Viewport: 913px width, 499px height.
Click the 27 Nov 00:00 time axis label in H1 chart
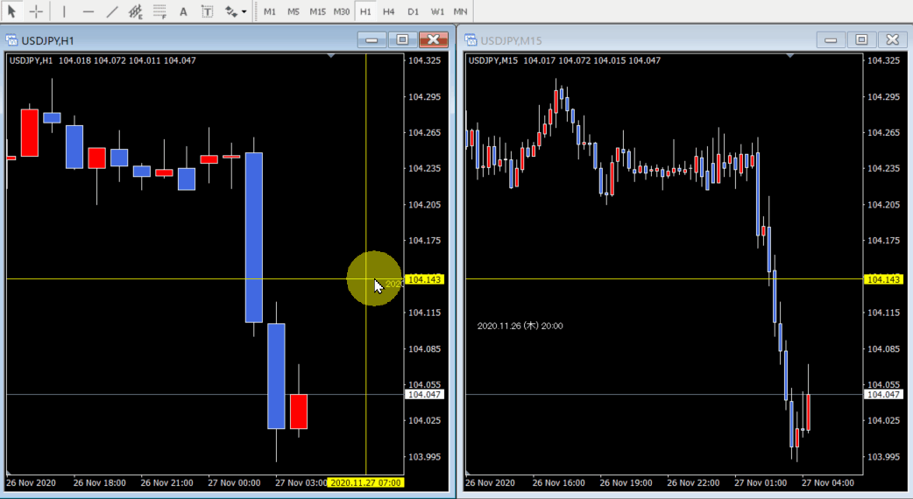(233, 482)
